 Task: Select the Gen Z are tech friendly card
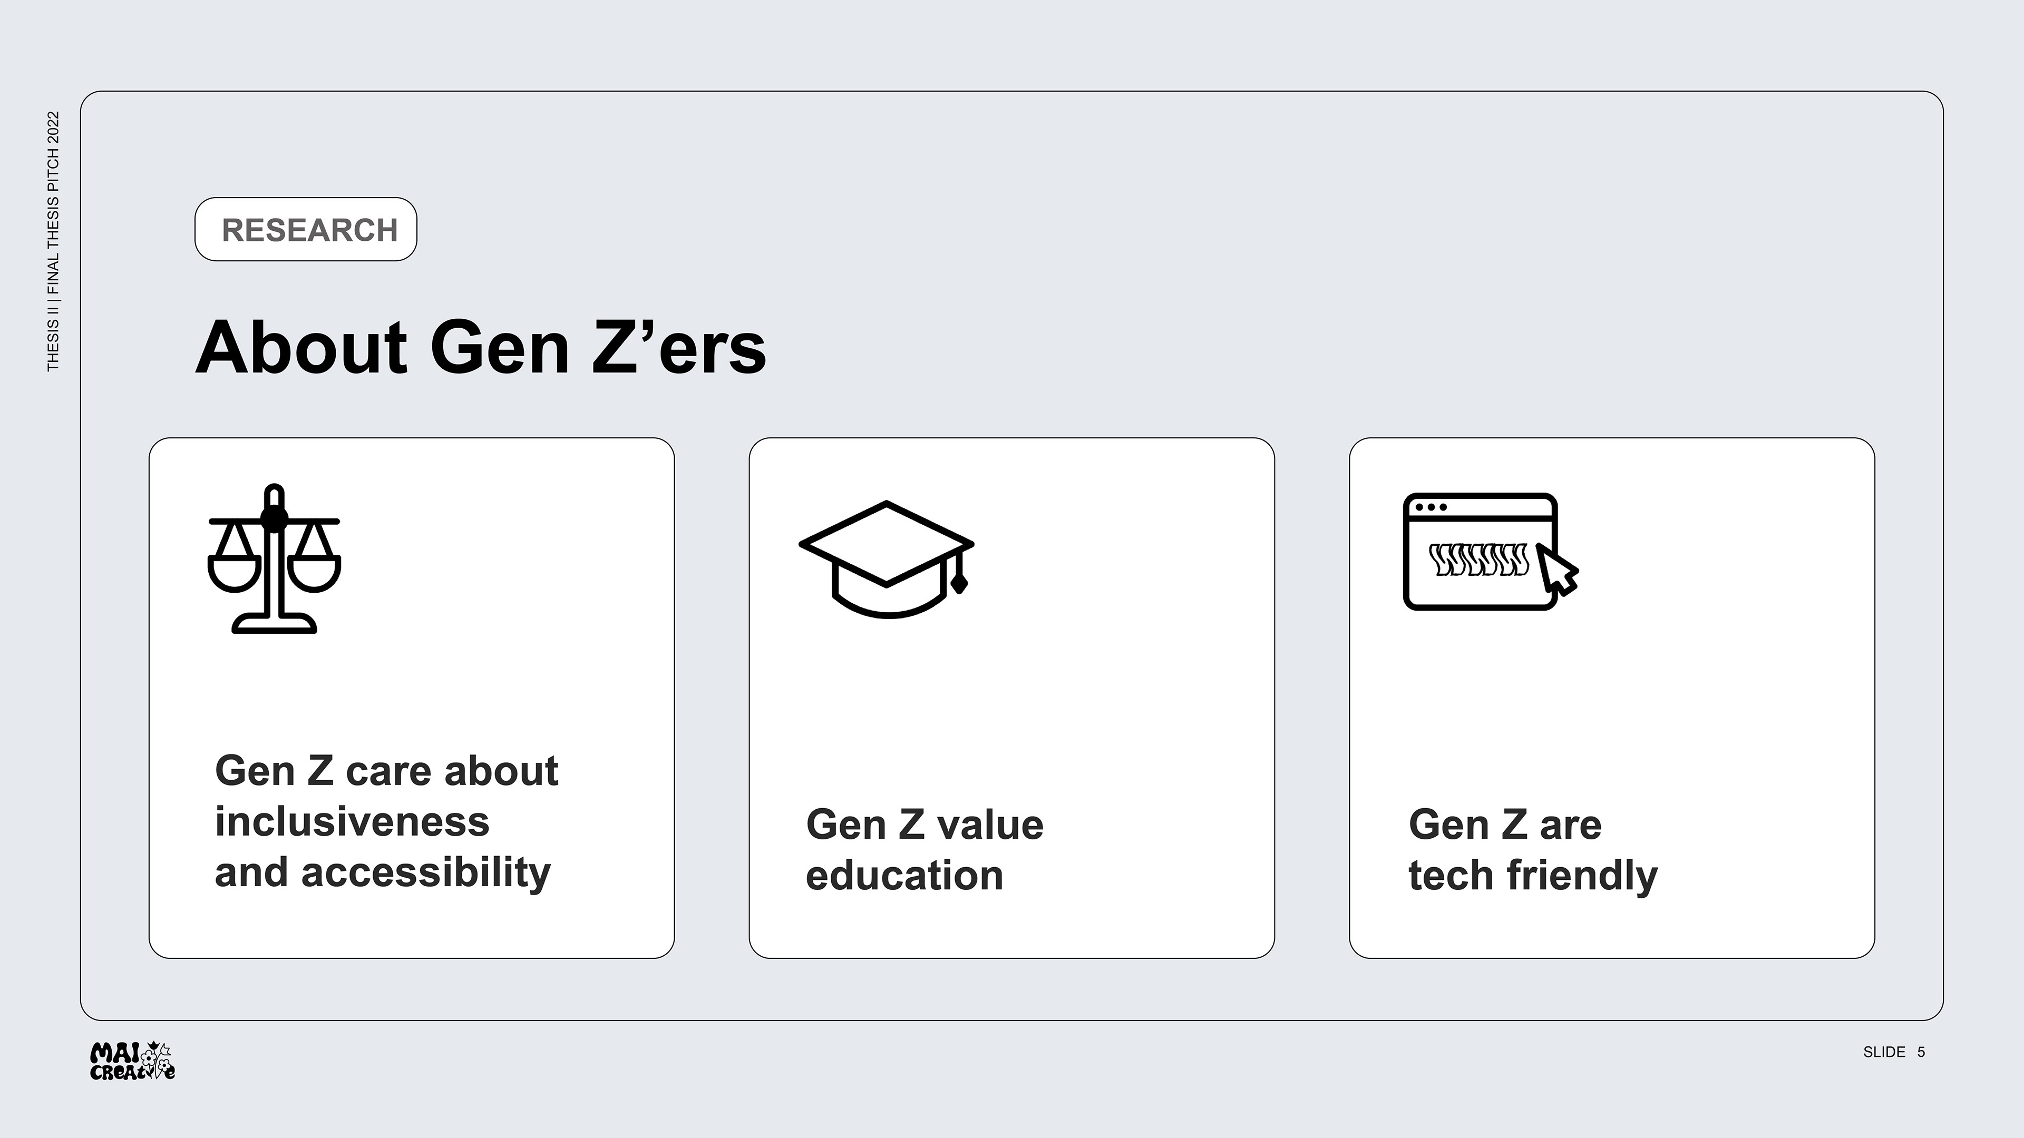pyautogui.click(x=1612, y=698)
